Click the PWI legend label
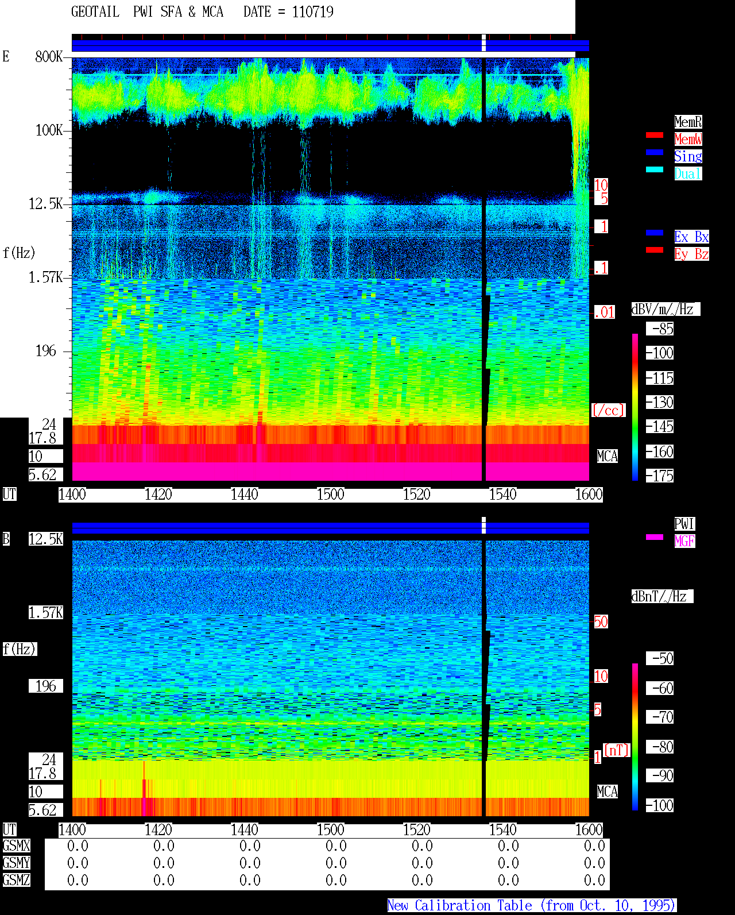The image size is (735, 915). tap(684, 524)
